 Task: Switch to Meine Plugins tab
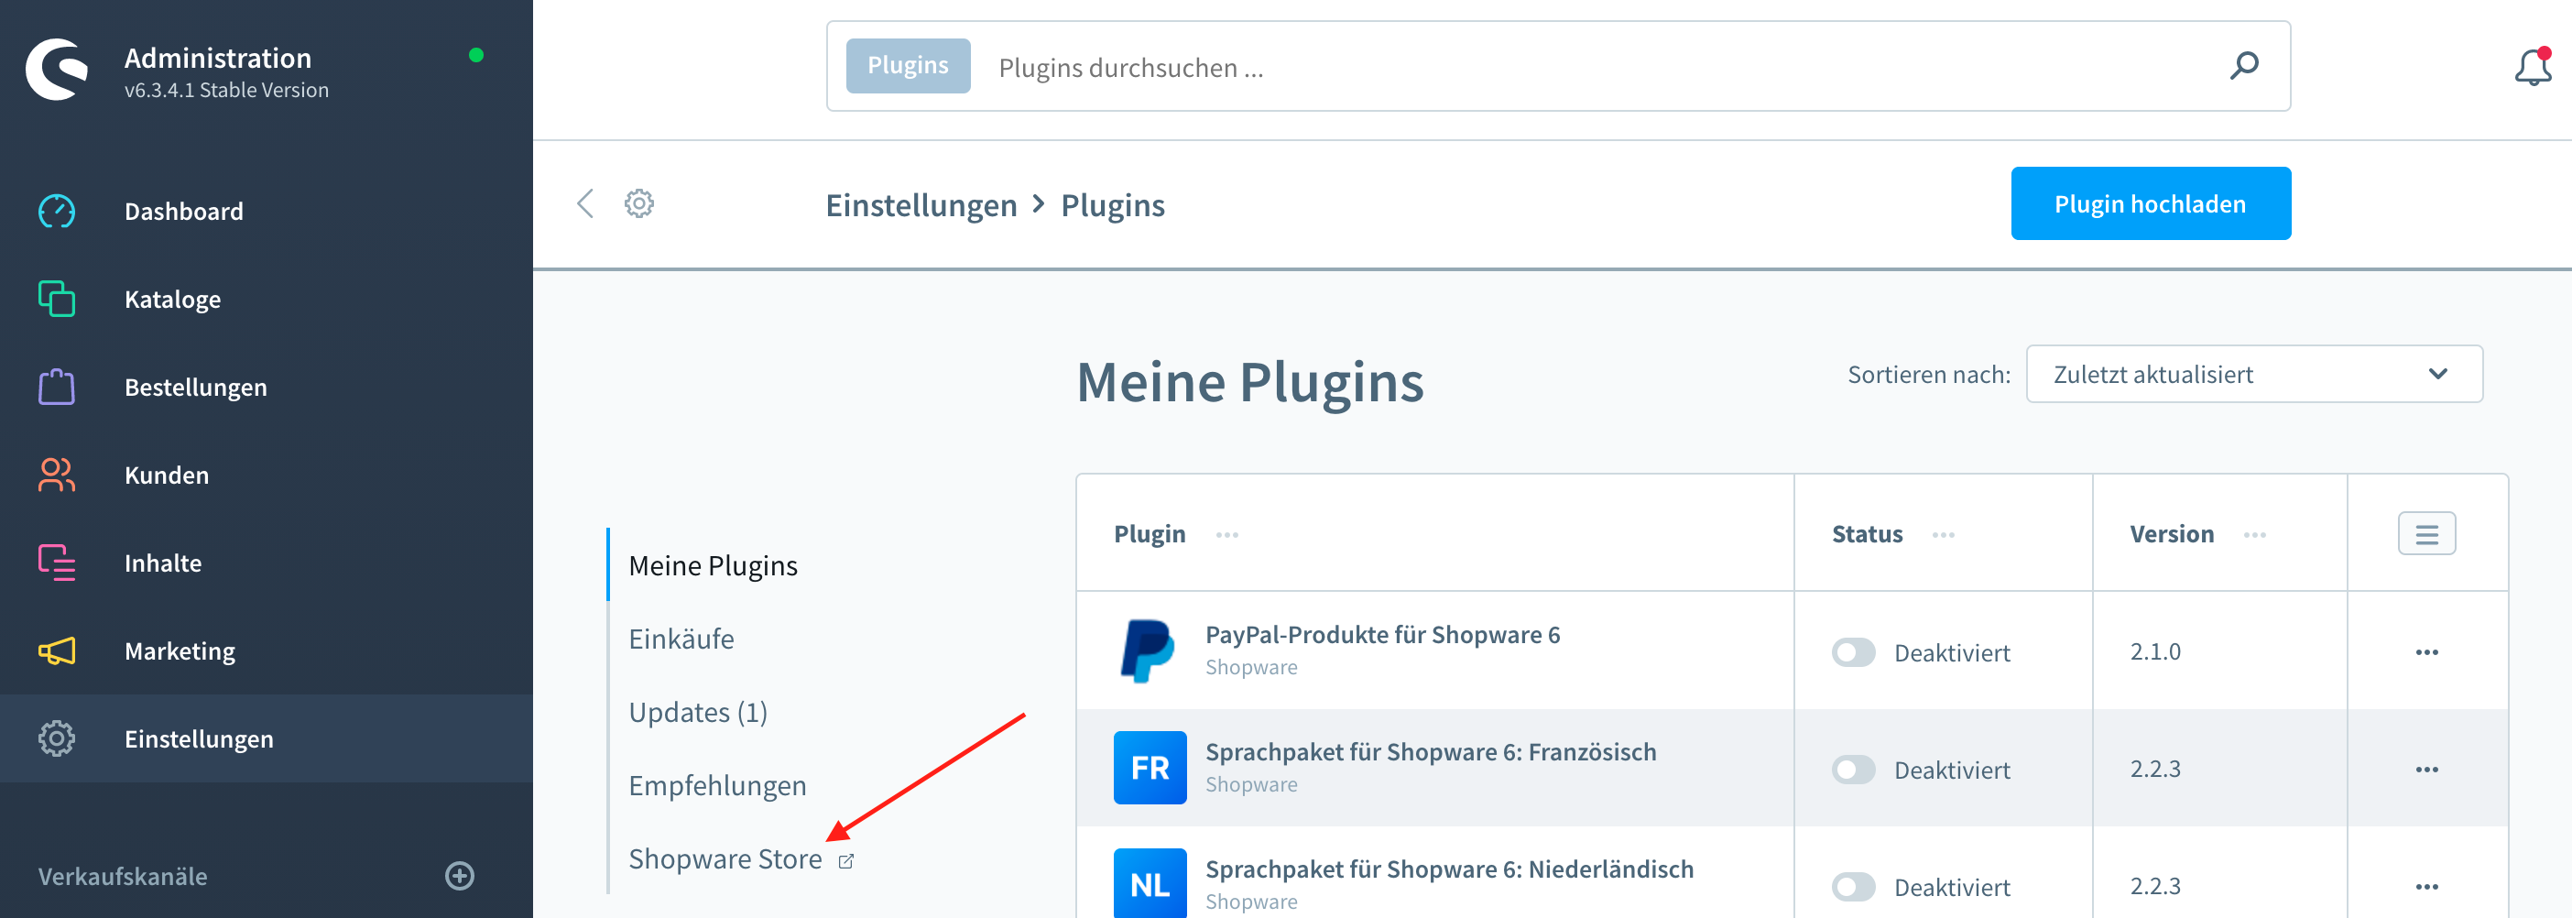click(713, 565)
